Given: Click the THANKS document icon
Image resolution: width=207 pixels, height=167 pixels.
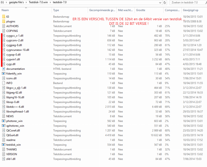Looking at the screenshot, I should [x=4, y=150].
